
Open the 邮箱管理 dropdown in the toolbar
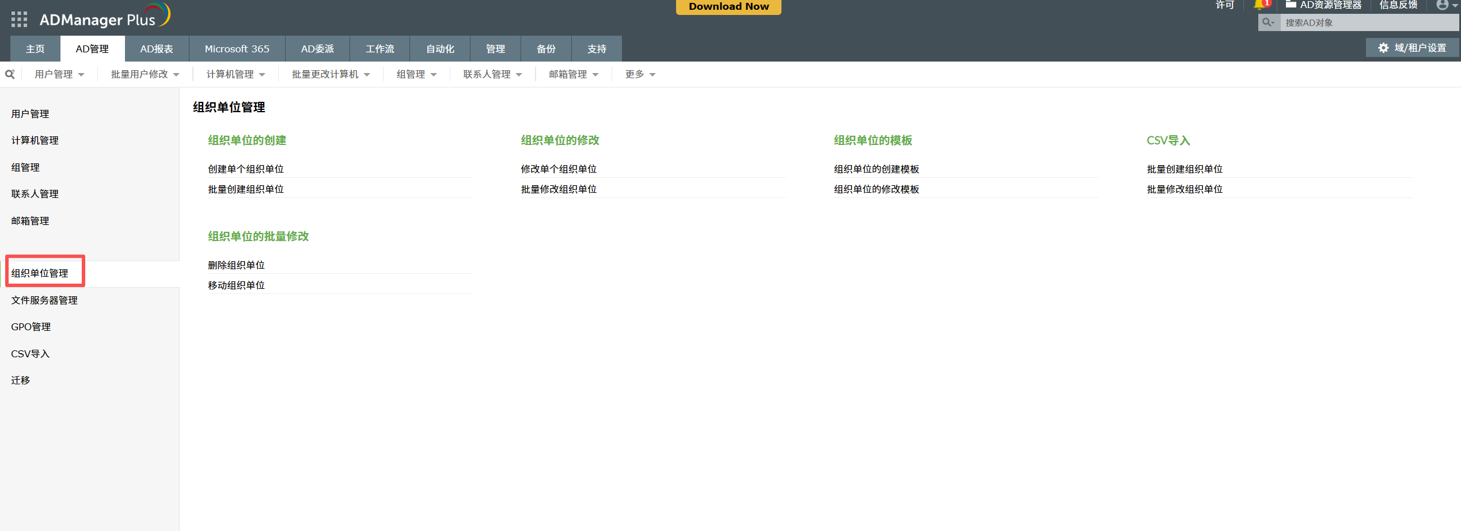pyautogui.click(x=574, y=74)
